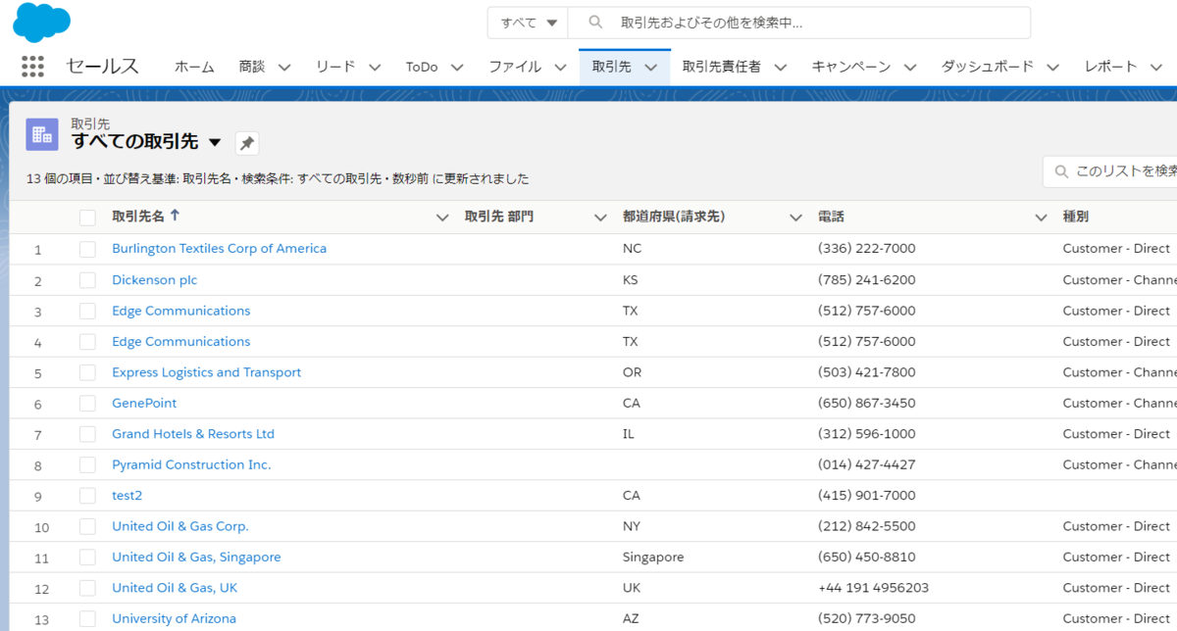Expand the キャンペーン tab chevron
The width and height of the screenshot is (1177, 631).
coord(910,67)
